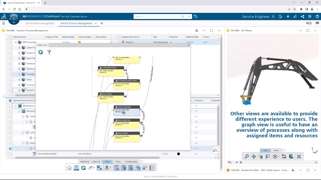Viewport: 321px width, 180px height.
Task: Click the hierarchy structure icon in bottom toolbar
Action: pos(107,168)
